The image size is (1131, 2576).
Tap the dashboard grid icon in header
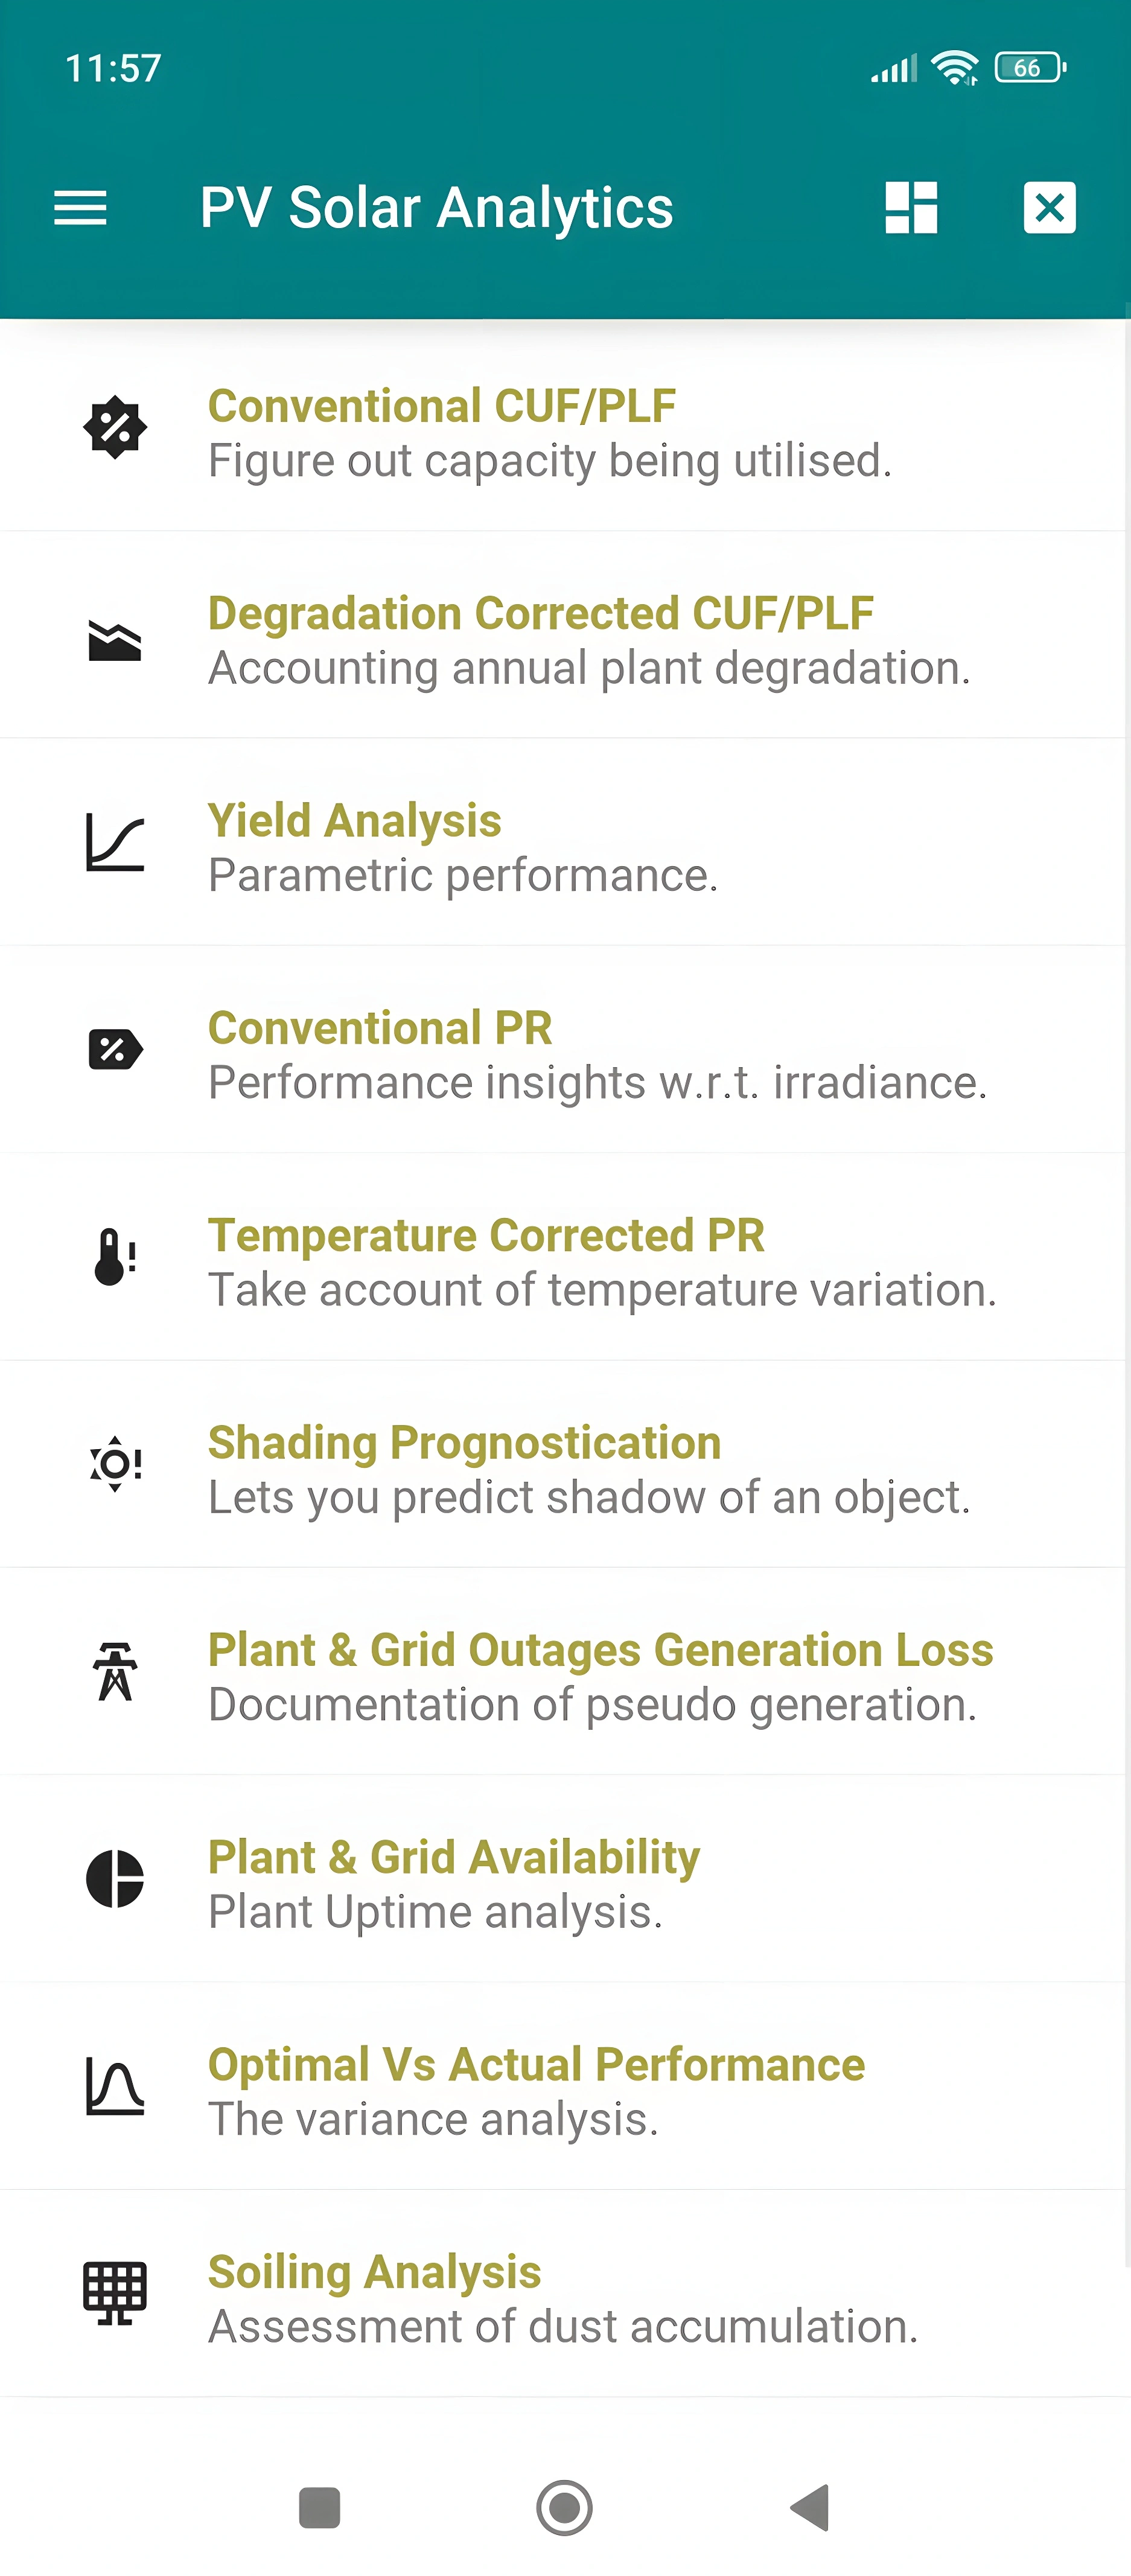(x=911, y=208)
